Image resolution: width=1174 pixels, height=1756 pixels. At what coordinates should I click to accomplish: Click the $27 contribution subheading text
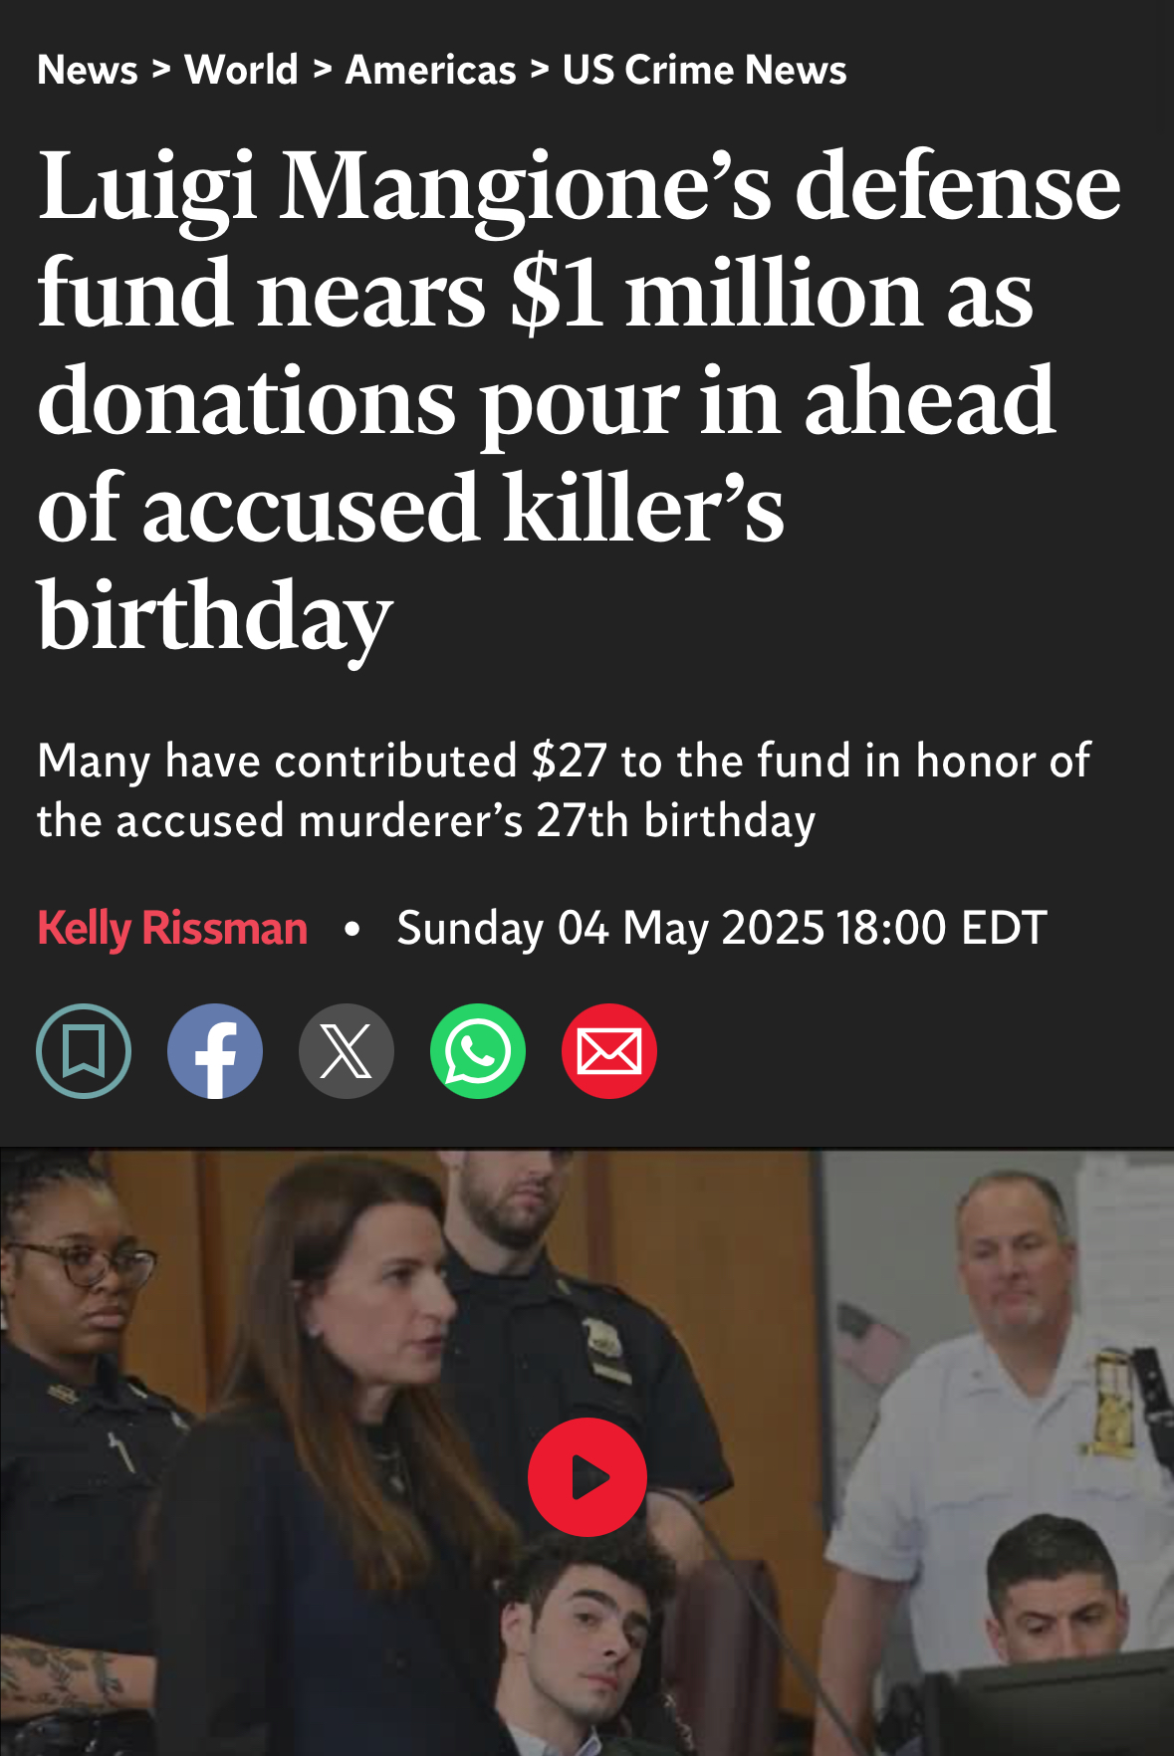(564, 790)
